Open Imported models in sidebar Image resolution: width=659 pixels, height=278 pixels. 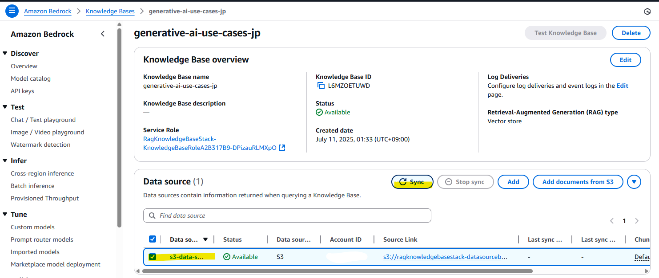[x=35, y=252]
